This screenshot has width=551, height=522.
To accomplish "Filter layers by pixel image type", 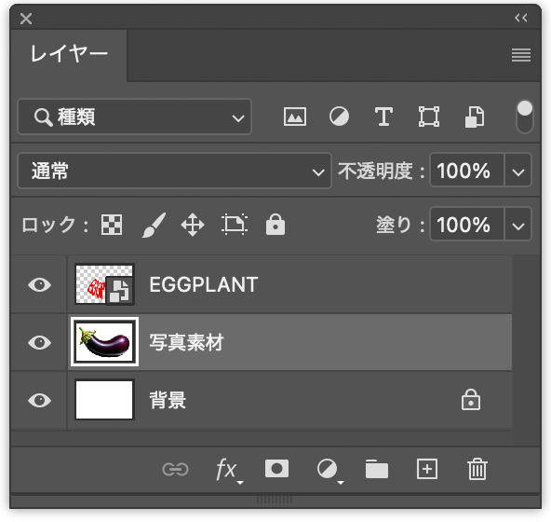I will click(295, 117).
